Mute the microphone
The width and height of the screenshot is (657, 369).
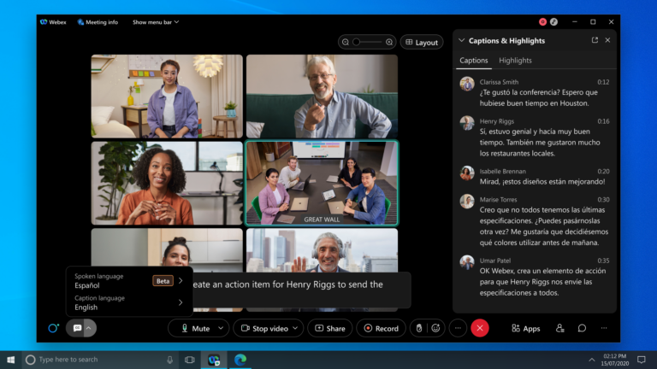click(x=194, y=328)
